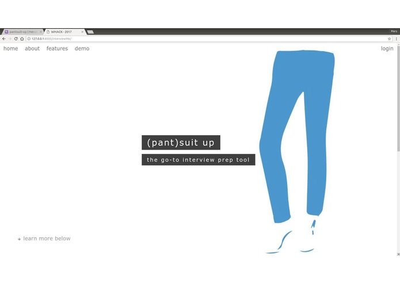
Task: View the demo page
Action: click(x=82, y=48)
